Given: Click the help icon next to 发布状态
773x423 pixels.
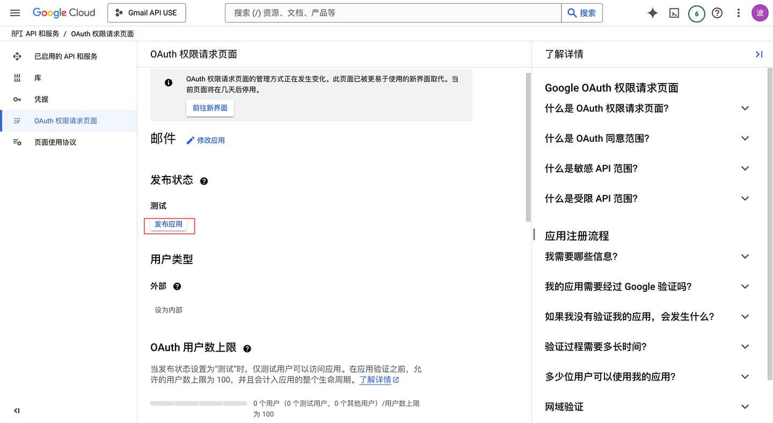Looking at the screenshot, I should click(x=204, y=181).
